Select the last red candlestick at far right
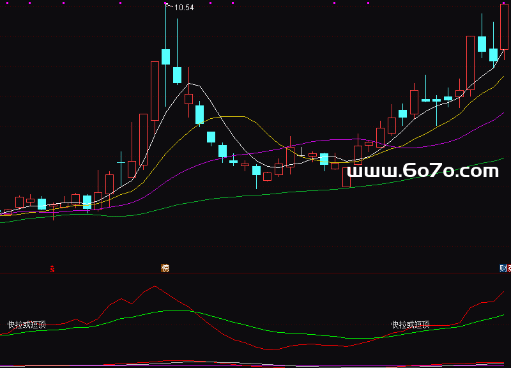The width and height of the screenshot is (511, 368). pos(504,27)
